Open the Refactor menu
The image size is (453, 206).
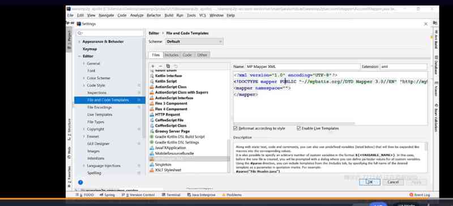[x=153, y=15]
